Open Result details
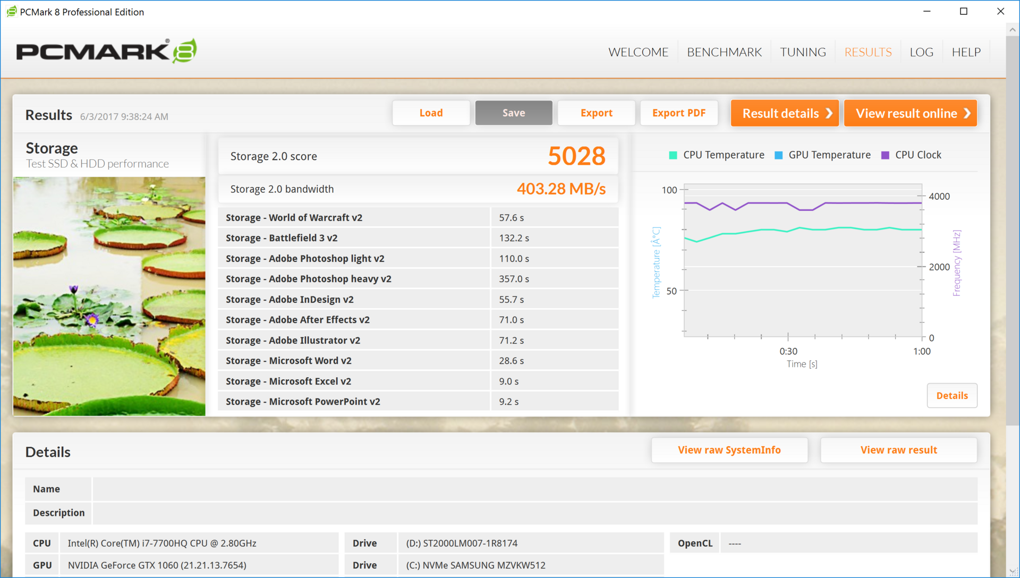 click(x=785, y=113)
